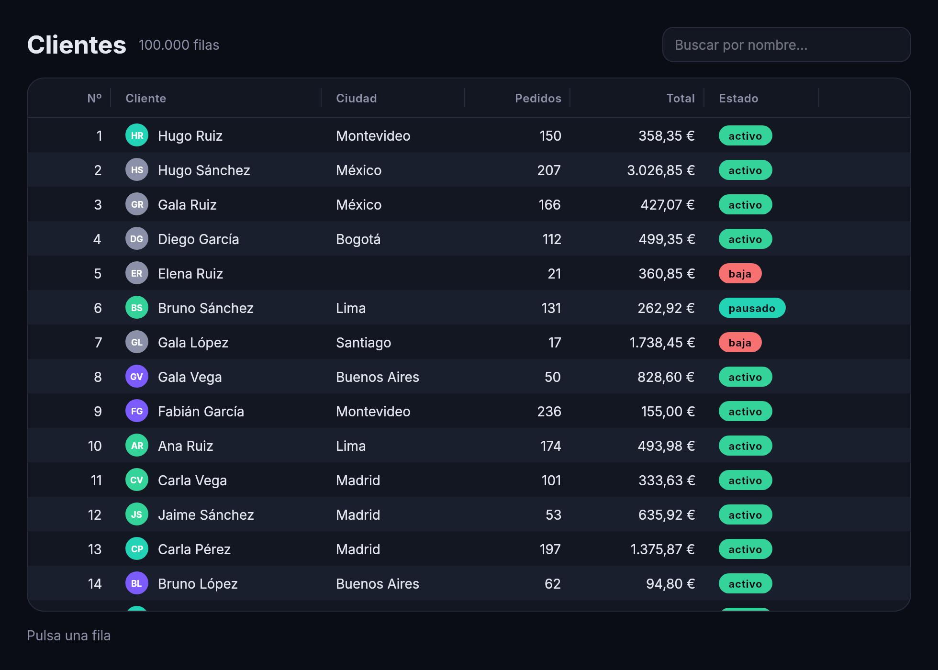
Task: Click the pedidos value 174
Action: (551, 446)
